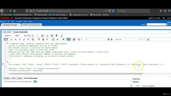The height and width of the screenshot is (96, 171).
Task: Click the remove-comment icon in the script toolbar
Action: (43, 39)
